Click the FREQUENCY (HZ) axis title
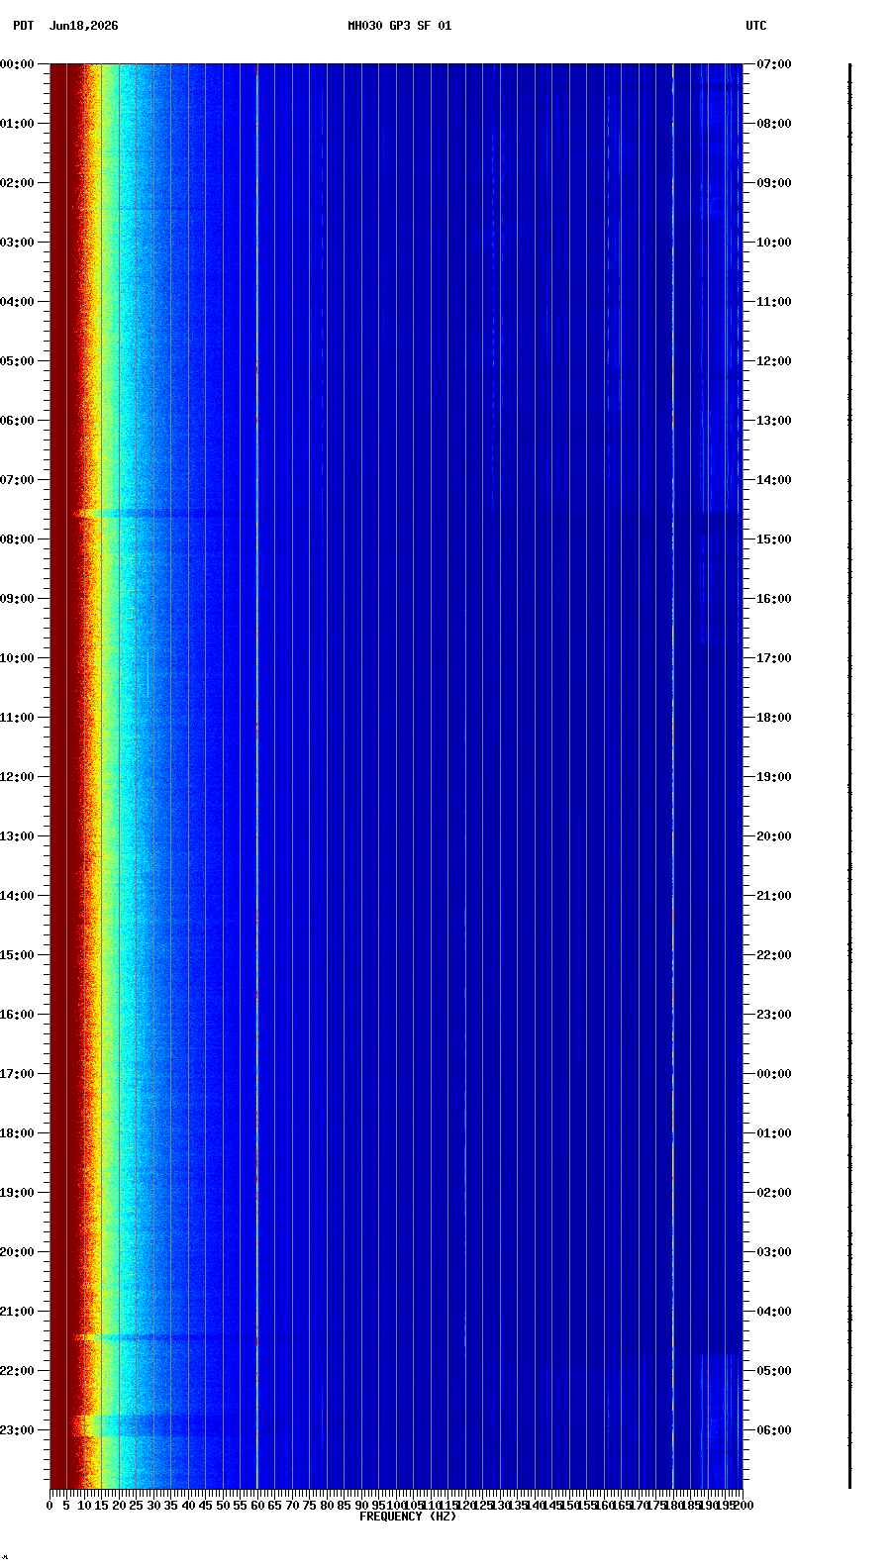893x1568 pixels. (408, 1517)
